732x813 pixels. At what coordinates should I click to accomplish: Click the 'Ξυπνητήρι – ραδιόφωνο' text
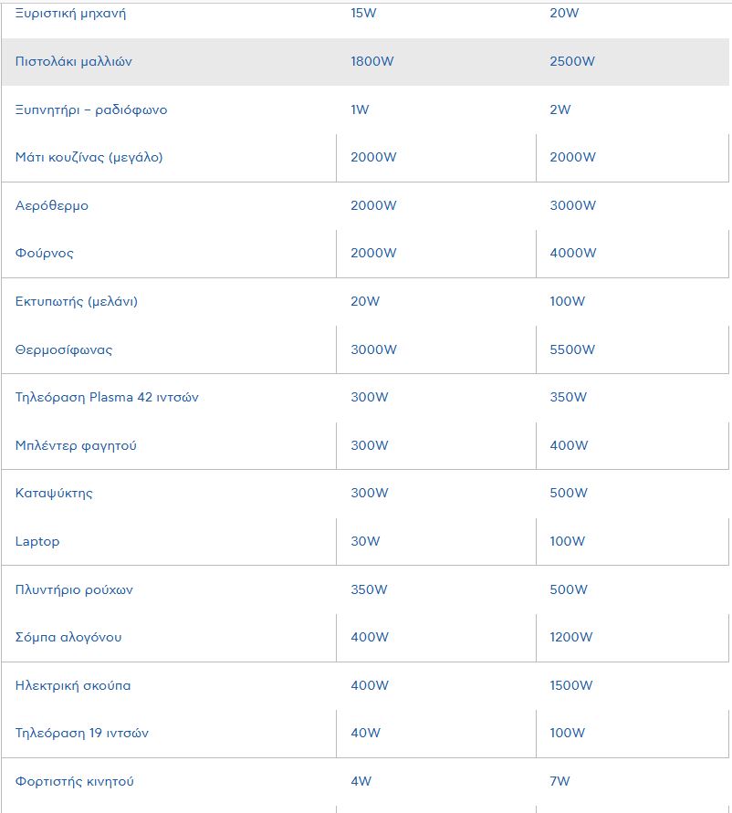click(x=91, y=110)
